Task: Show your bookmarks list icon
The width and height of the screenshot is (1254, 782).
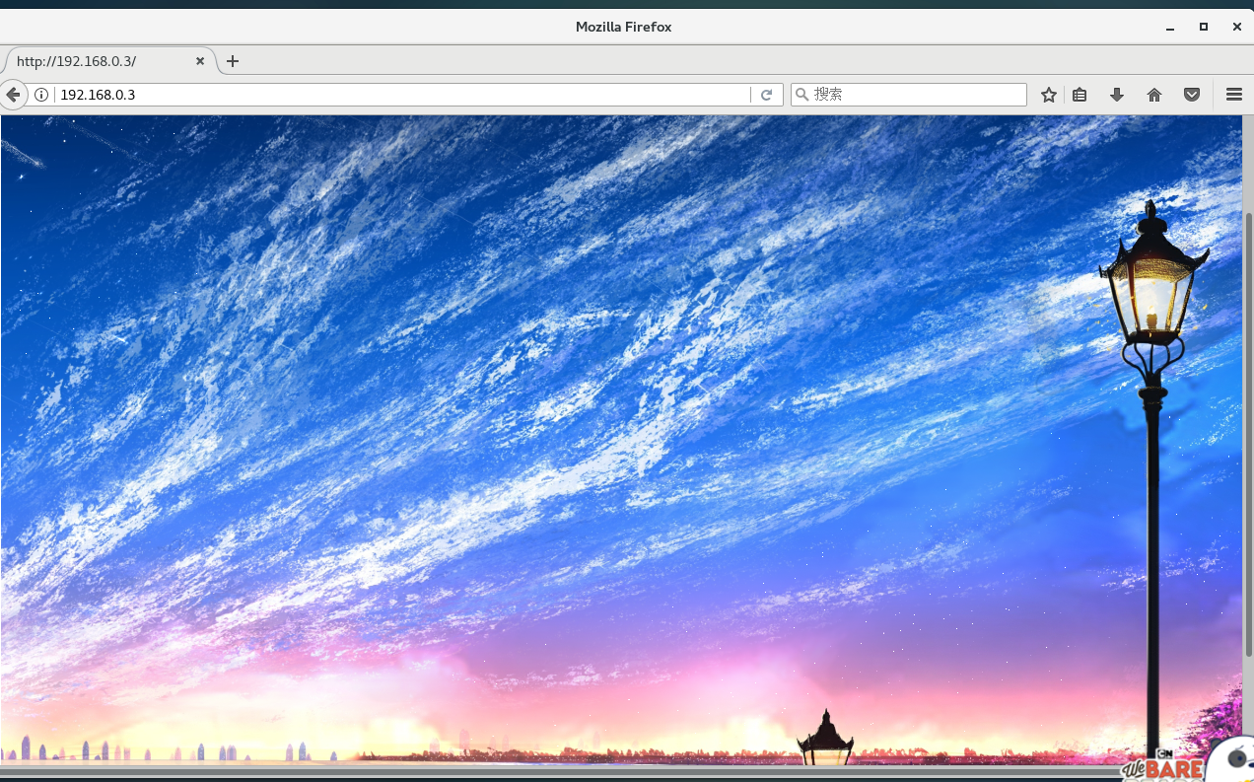Action: click(1080, 95)
